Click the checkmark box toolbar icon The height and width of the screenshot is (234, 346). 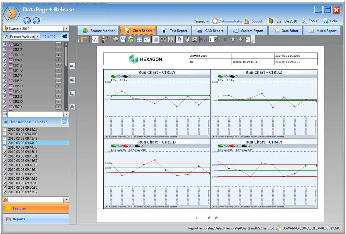(147, 39)
